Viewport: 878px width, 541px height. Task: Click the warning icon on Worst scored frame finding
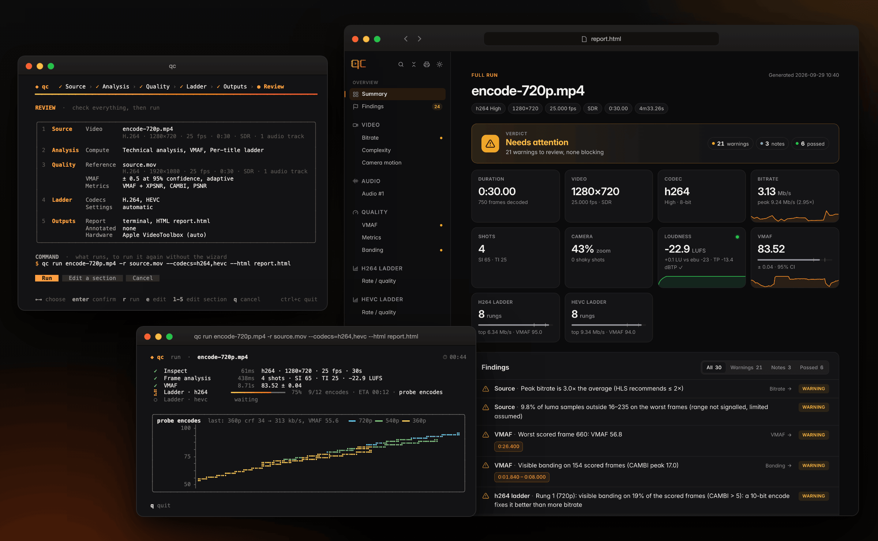[x=486, y=435]
